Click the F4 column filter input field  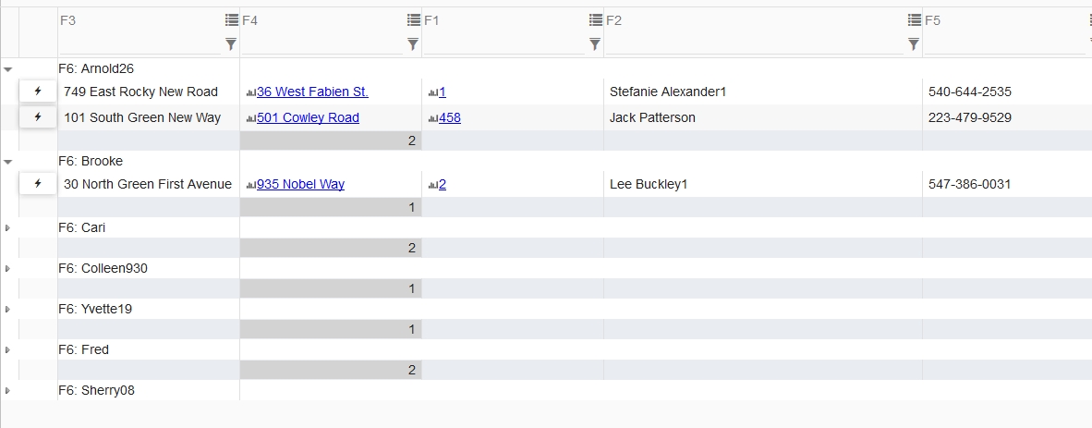[x=322, y=45]
